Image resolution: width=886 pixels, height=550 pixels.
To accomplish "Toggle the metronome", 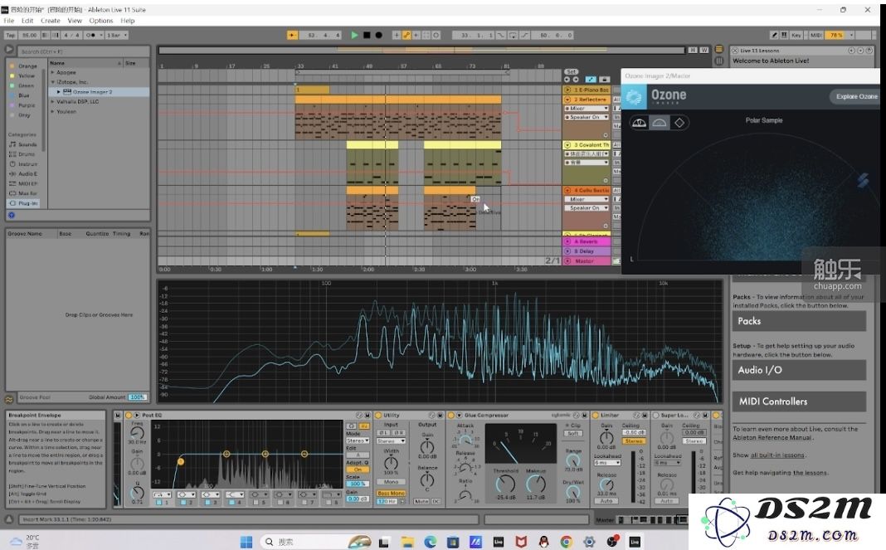I will [90, 35].
